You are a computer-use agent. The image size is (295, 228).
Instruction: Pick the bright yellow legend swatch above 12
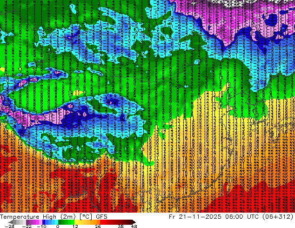click(x=76, y=222)
